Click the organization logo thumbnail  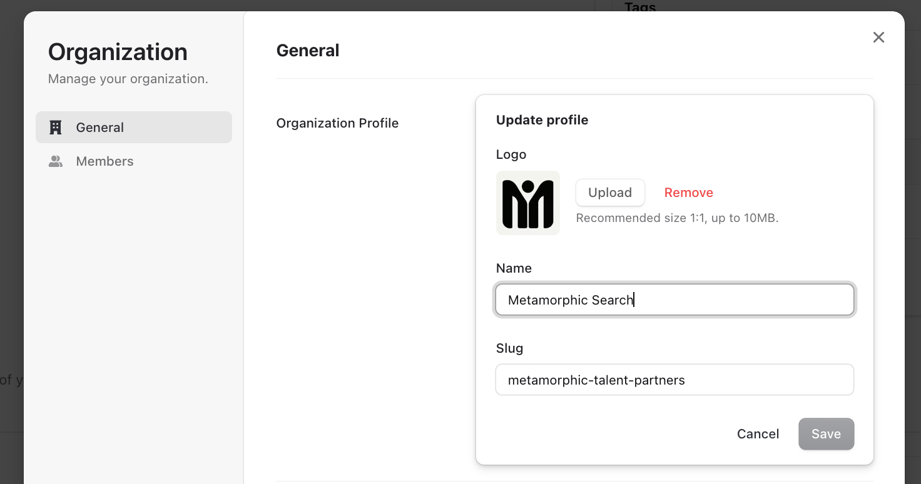pyautogui.click(x=528, y=203)
